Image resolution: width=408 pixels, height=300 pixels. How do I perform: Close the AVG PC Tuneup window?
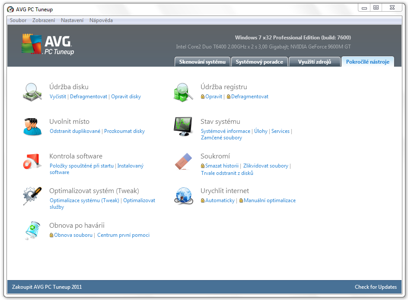392,8
